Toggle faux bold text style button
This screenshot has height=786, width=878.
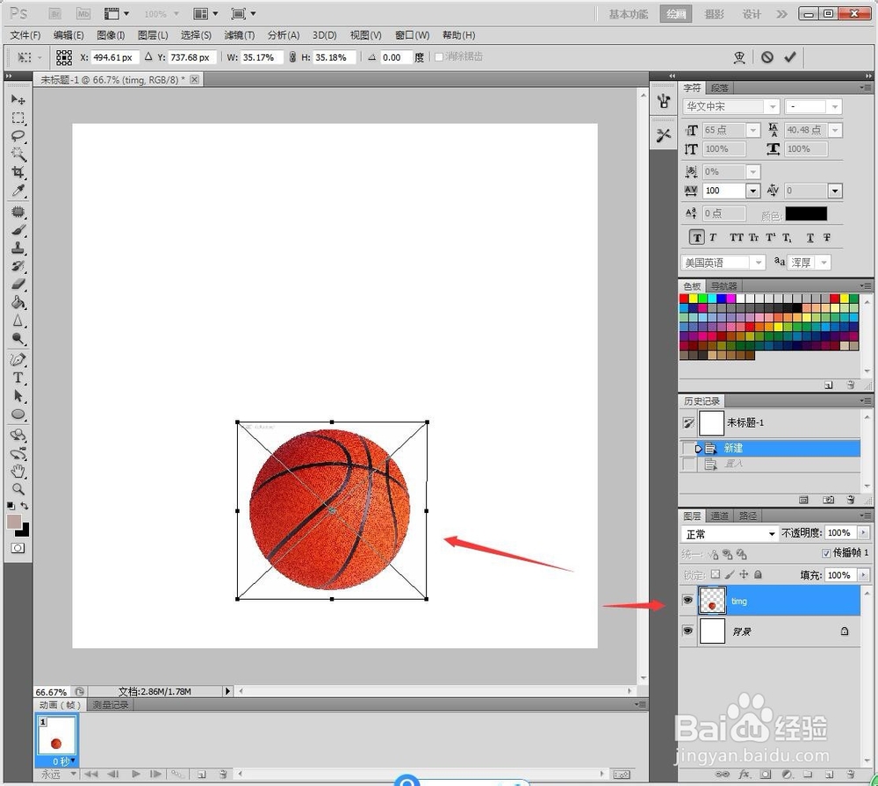coord(696,237)
